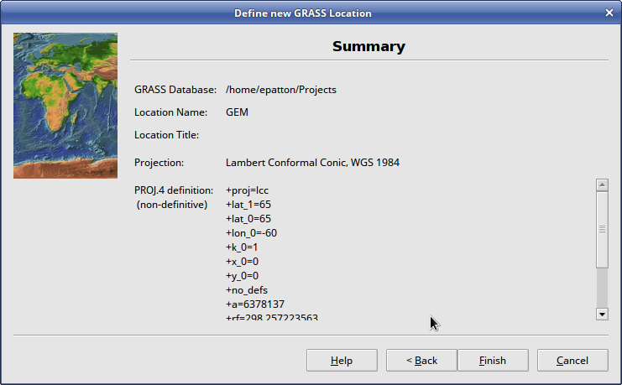This screenshot has height=385, width=622.
Task: Click the world map thumbnail image
Action: point(65,106)
